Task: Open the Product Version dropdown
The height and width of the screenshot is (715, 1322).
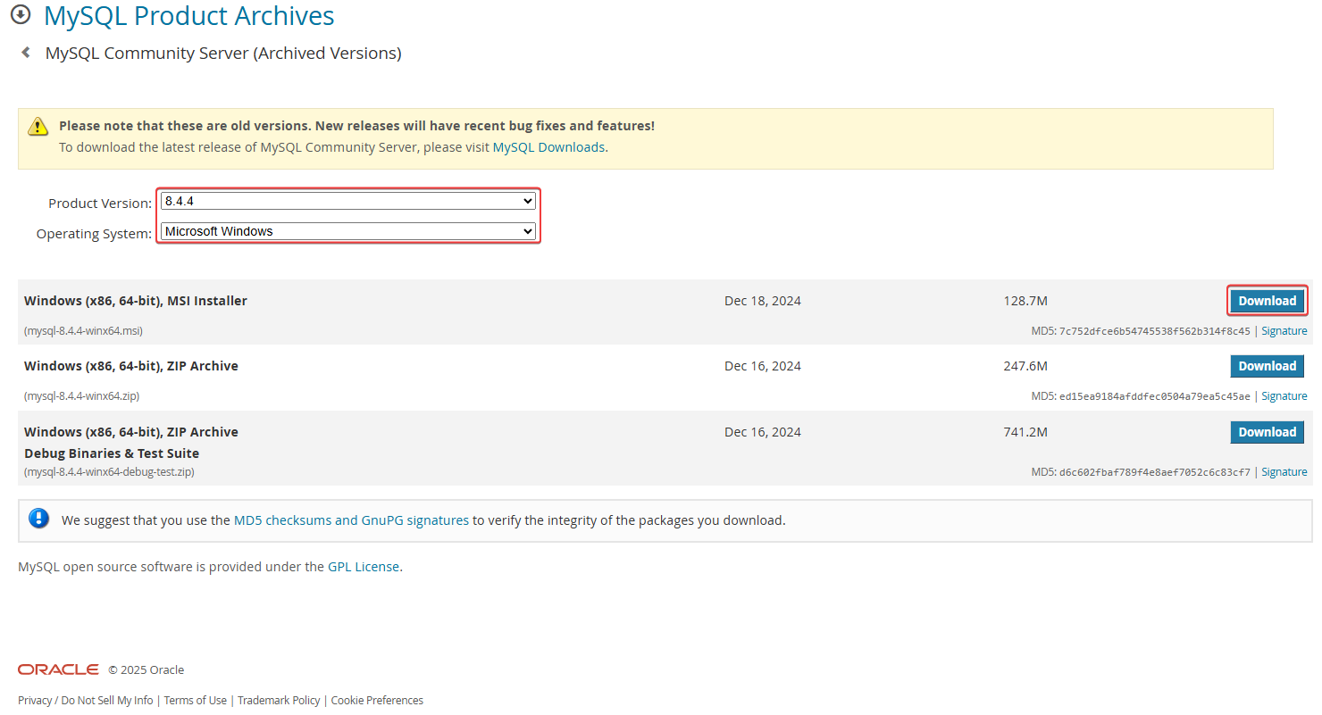Action: point(347,202)
